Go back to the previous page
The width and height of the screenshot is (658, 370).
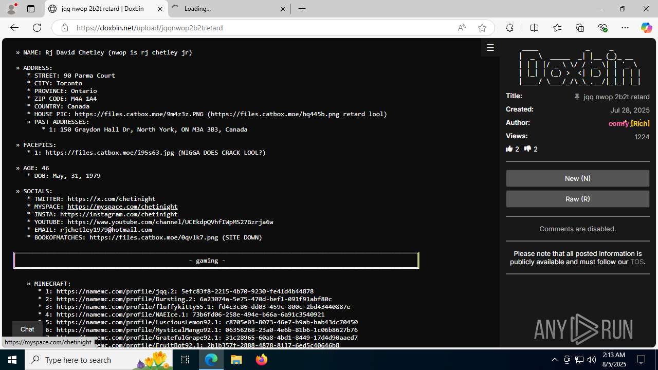(14, 28)
